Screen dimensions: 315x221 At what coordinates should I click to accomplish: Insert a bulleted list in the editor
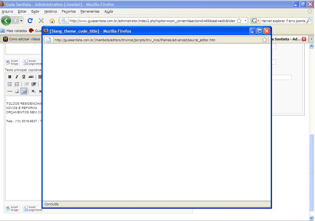[10, 84]
